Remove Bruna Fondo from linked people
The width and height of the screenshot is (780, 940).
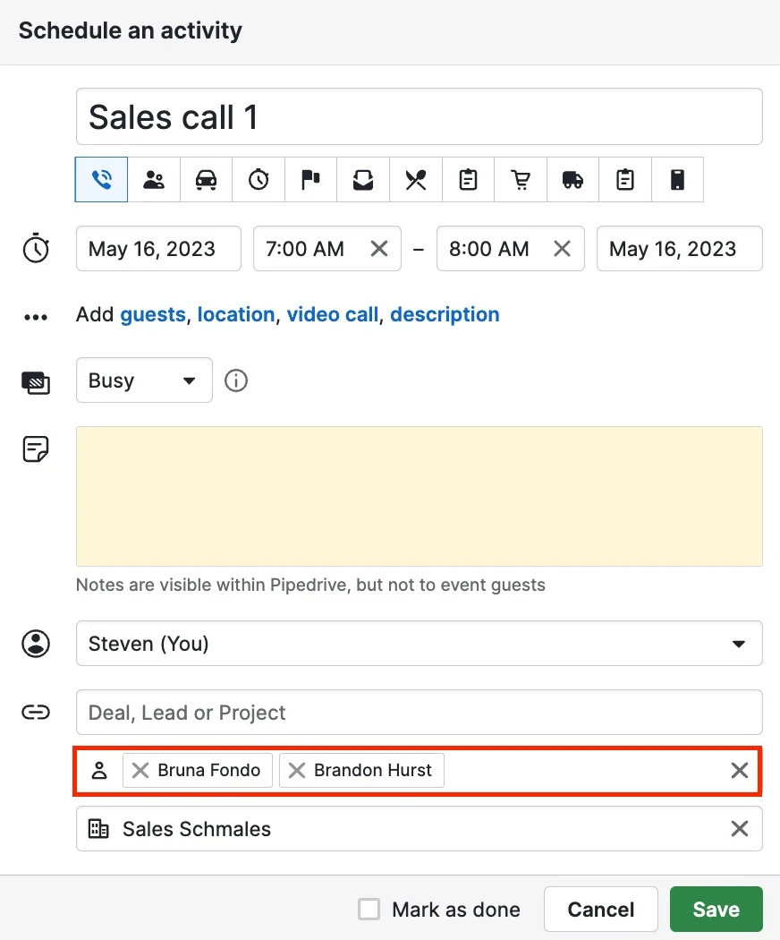[x=140, y=770]
